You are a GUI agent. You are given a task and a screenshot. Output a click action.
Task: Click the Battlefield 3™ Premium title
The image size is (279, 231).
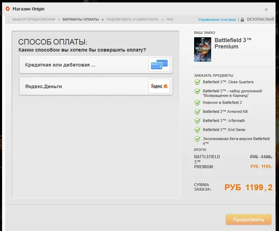coord(233,43)
